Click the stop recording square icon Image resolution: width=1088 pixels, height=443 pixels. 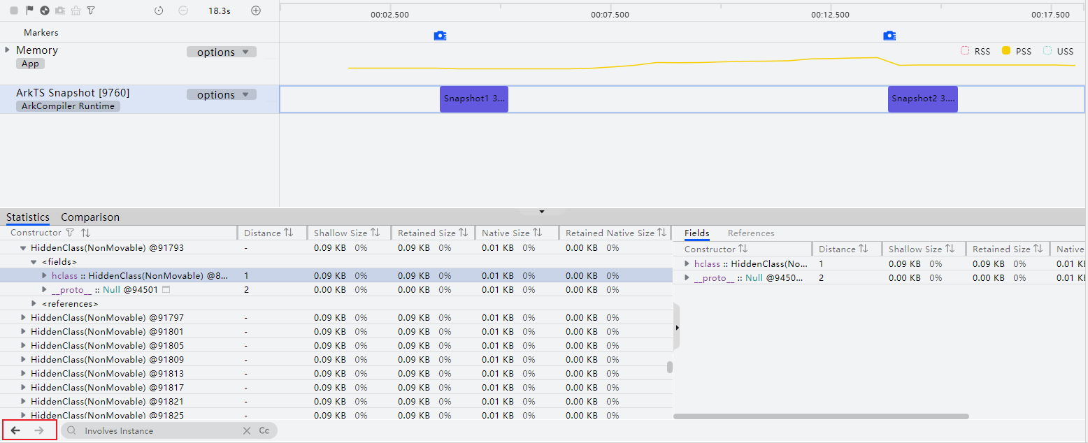pyautogui.click(x=14, y=10)
